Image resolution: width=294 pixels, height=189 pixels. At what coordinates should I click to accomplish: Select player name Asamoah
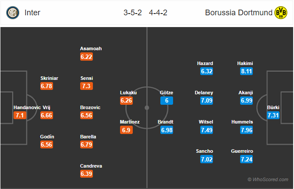tap(91, 48)
